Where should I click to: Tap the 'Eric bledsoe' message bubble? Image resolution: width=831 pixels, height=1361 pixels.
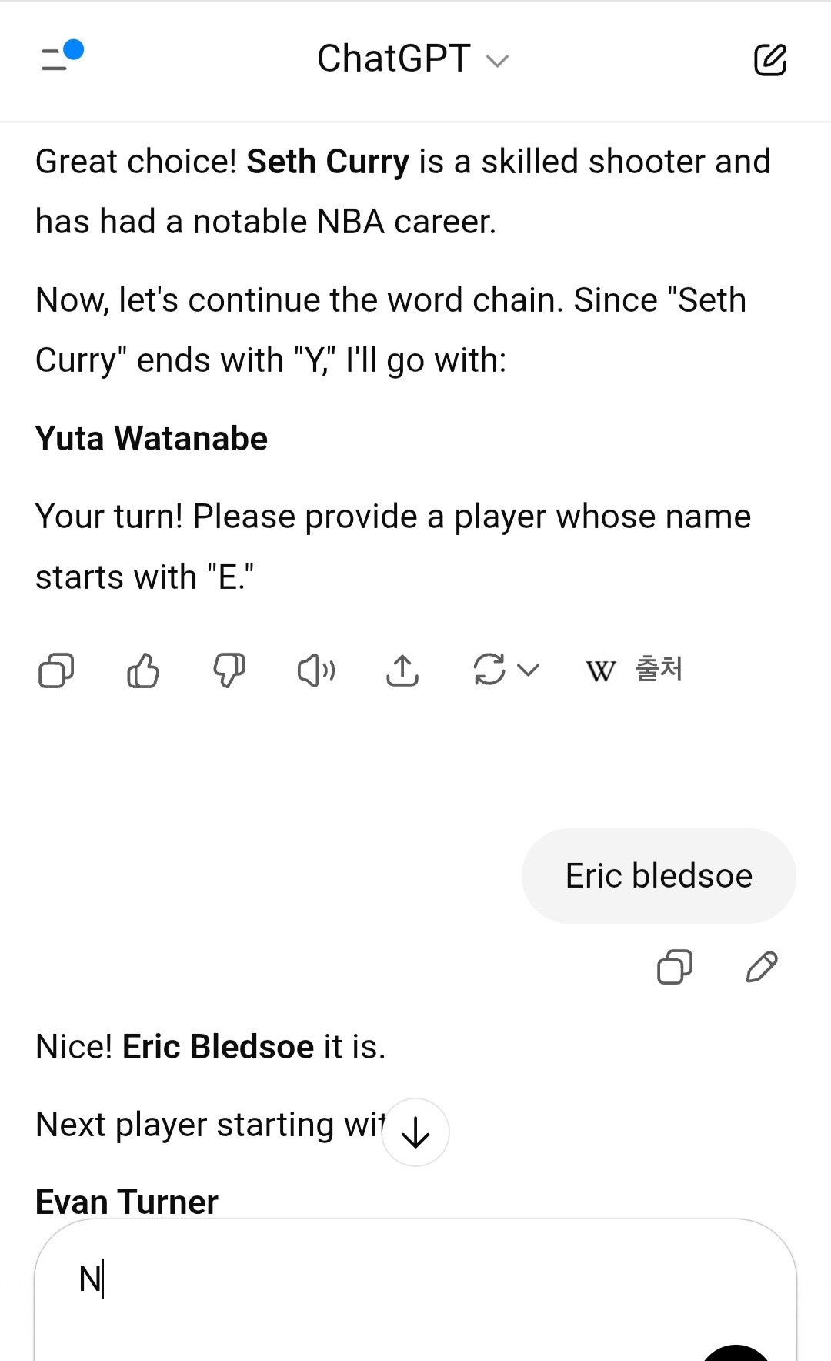pyautogui.click(x=659, y=876)
